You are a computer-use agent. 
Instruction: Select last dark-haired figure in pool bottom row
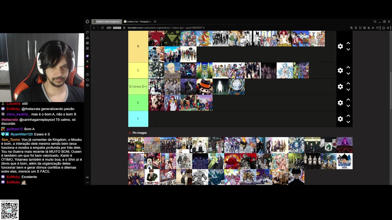point(296,177)
